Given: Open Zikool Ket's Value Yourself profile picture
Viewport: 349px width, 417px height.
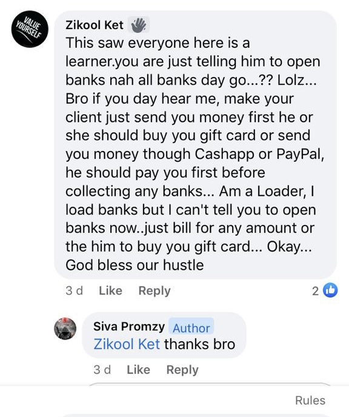Looking at the screenshot, I should 30,29.
